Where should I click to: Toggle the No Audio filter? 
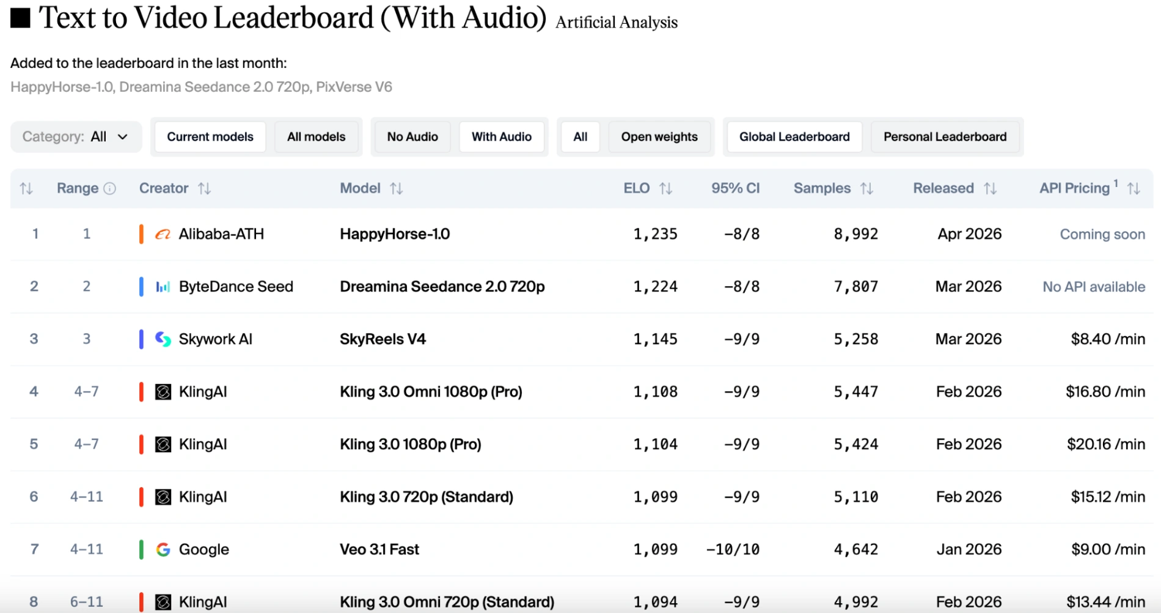(x=412, y=137)
